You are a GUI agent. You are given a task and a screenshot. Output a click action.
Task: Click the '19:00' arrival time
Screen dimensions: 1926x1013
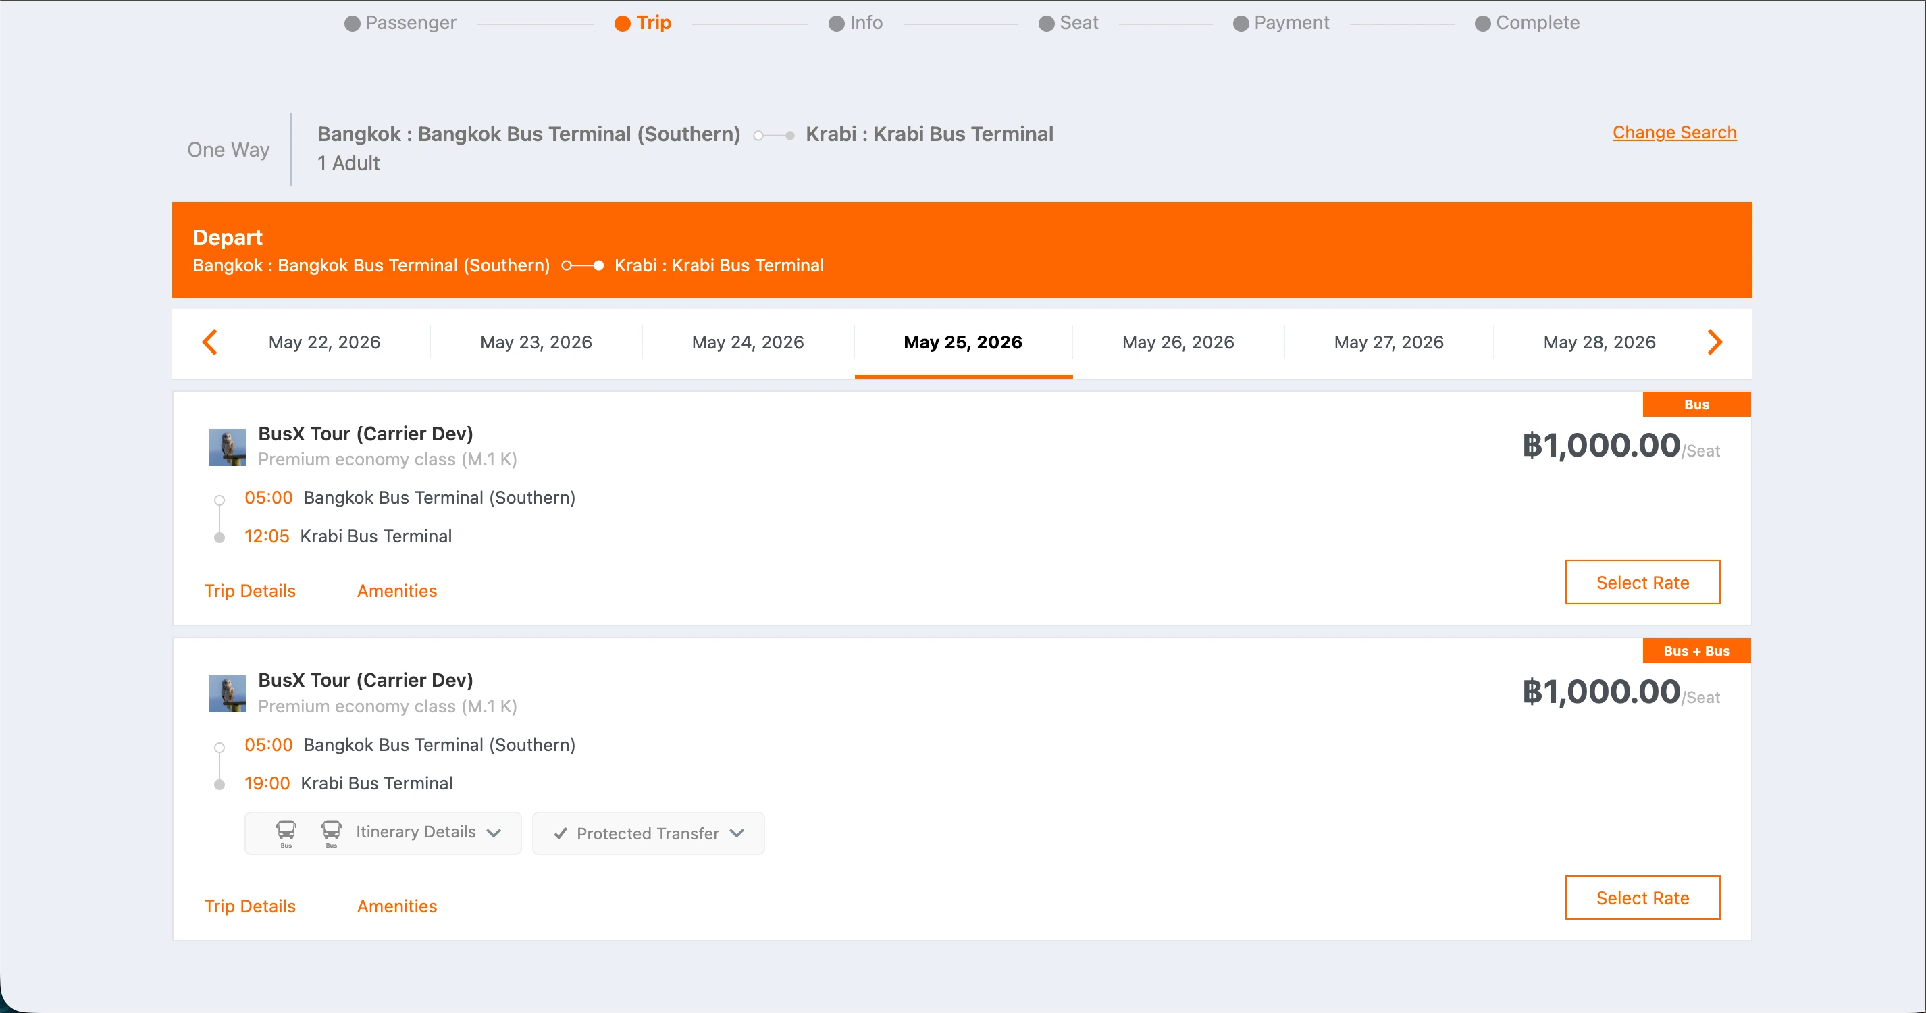point(267,783)
